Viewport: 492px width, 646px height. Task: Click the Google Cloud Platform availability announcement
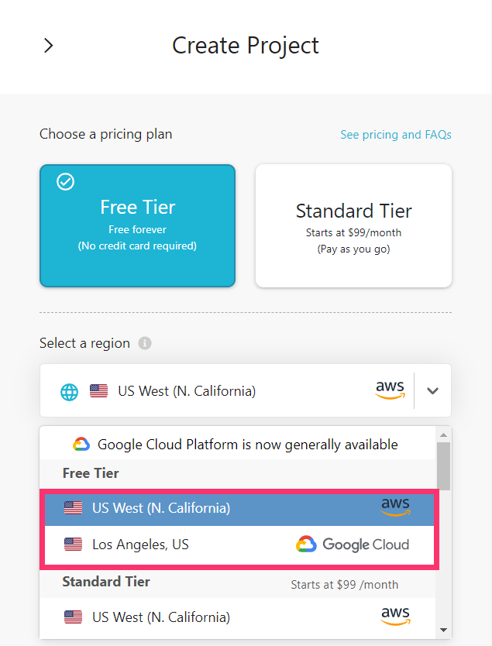click(x=232, y=444)
